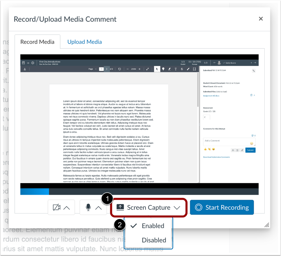
Task: Click the rotate document icon
Action: click(x=120, y=69)
